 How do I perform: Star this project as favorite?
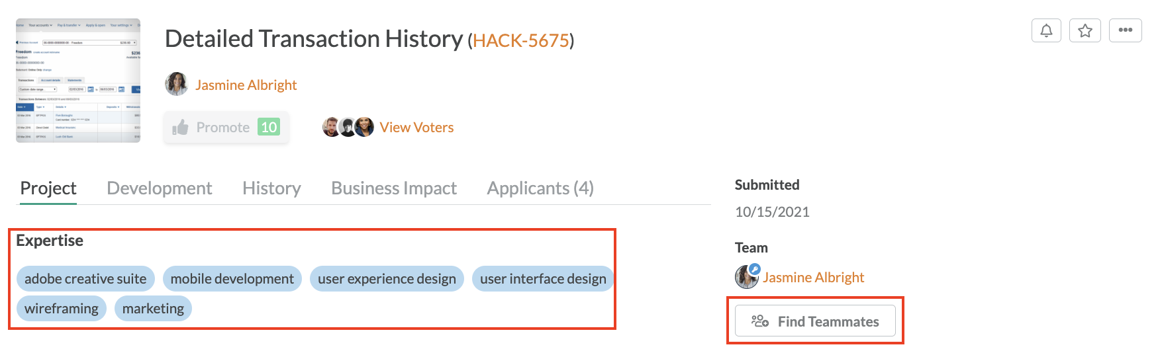point(1085,30)
